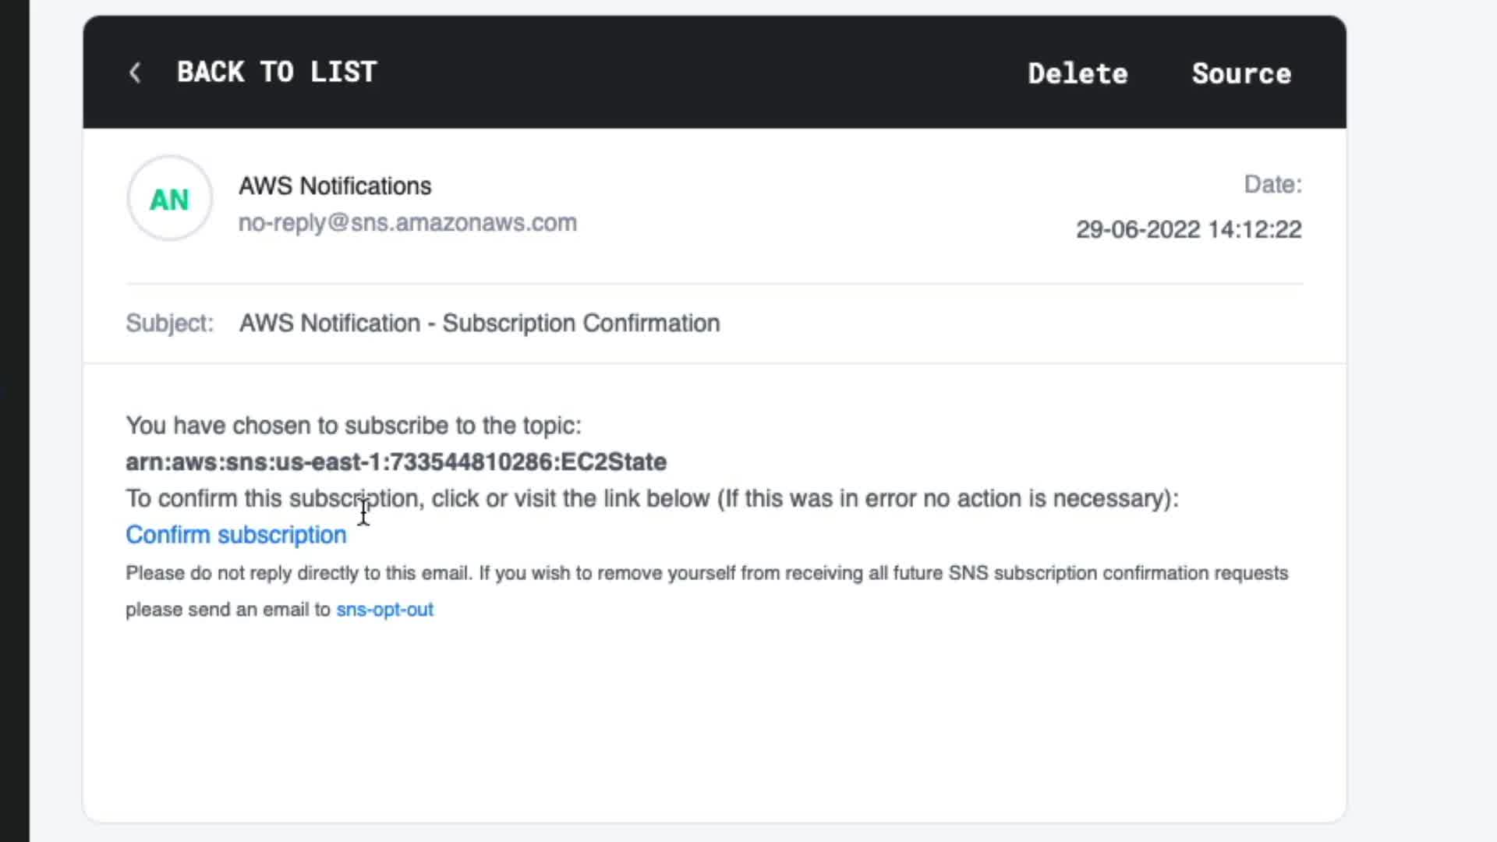Click the 29-06-2022 14:12:22 timestamp
This screenshot has width=1497, height=842.
[1188, 230]
